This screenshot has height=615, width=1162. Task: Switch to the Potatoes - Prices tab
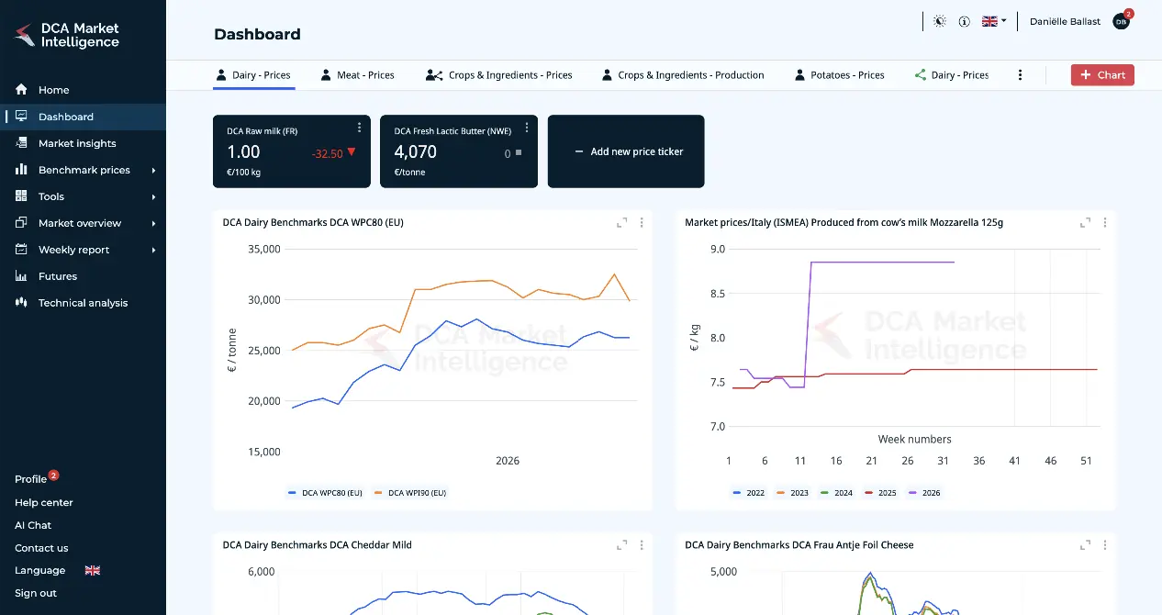click(838, 75)
